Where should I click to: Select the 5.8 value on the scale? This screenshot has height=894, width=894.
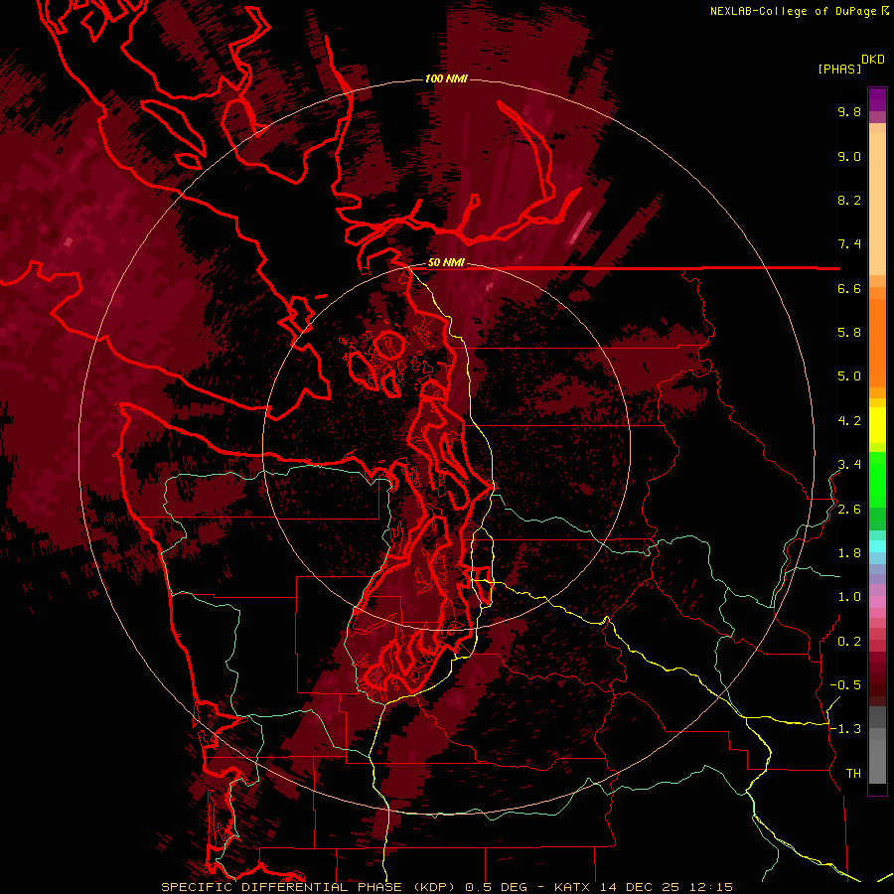(x=849, y=333)
